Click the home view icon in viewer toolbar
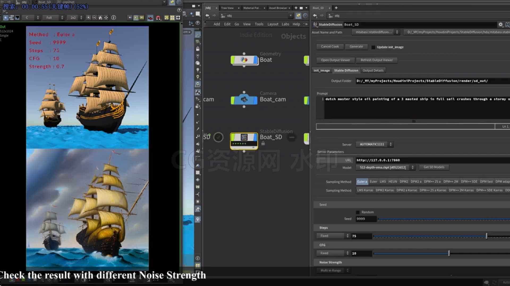 pos(100,18)
